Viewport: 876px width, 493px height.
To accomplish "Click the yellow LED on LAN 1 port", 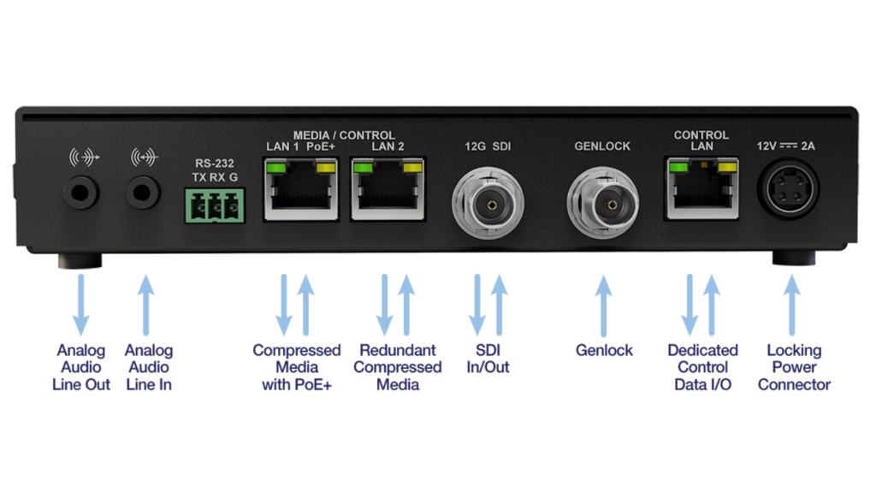I will coord(325,168).
